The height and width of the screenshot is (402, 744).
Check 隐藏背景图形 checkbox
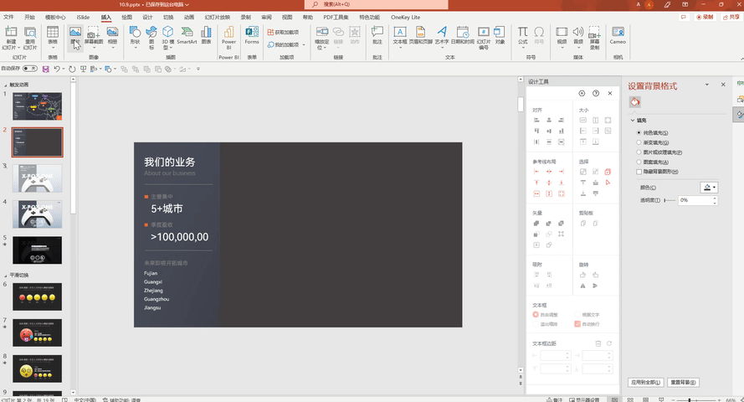(x=640, y=172)
